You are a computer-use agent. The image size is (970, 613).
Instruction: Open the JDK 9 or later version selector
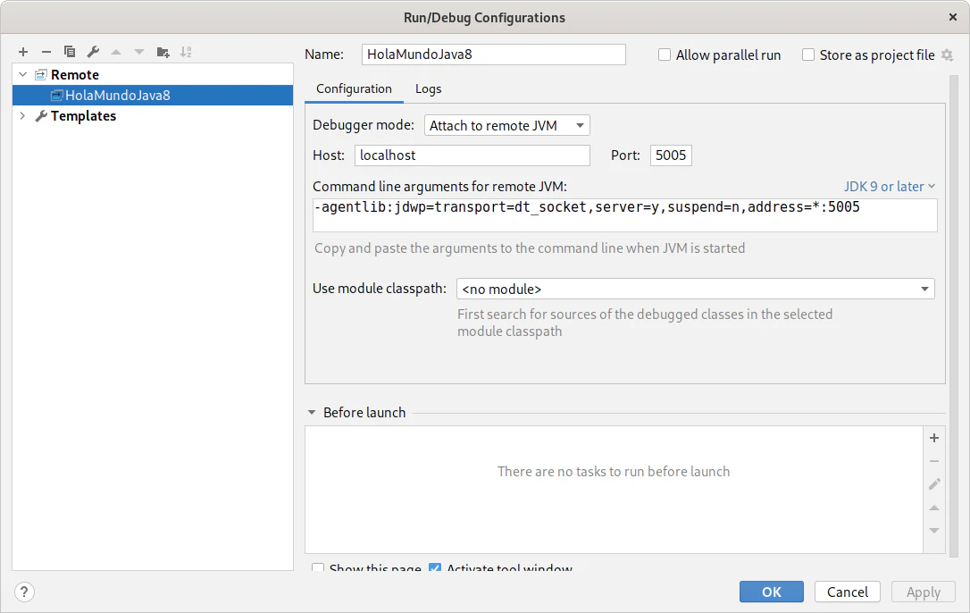(889, 186)
